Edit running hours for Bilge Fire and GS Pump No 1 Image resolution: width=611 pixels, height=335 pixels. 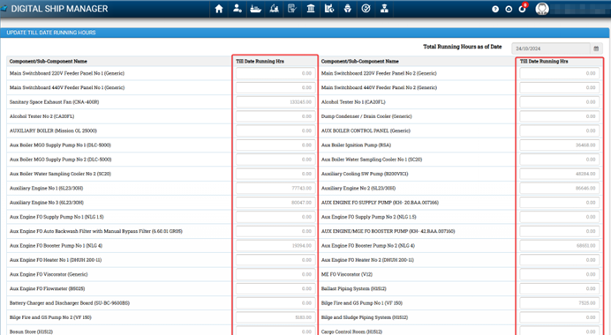pyautogui.click(x=560, y=303)
